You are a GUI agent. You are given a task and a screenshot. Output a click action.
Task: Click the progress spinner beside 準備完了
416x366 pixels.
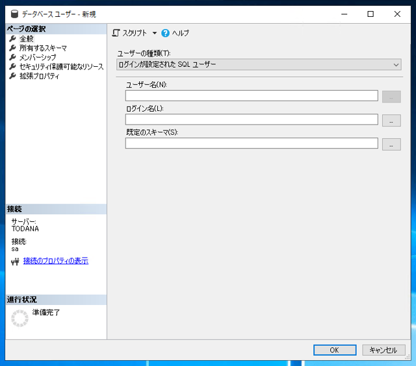pos(19,319)
